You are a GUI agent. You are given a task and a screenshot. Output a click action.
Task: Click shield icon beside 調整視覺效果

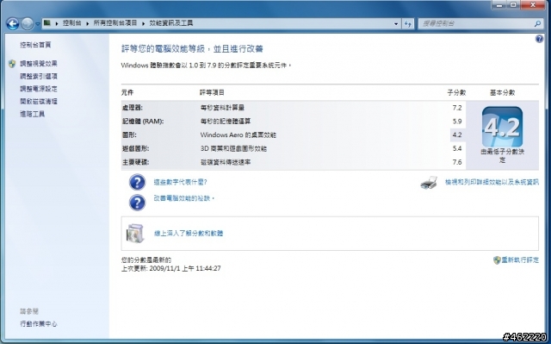click(12, 64)
